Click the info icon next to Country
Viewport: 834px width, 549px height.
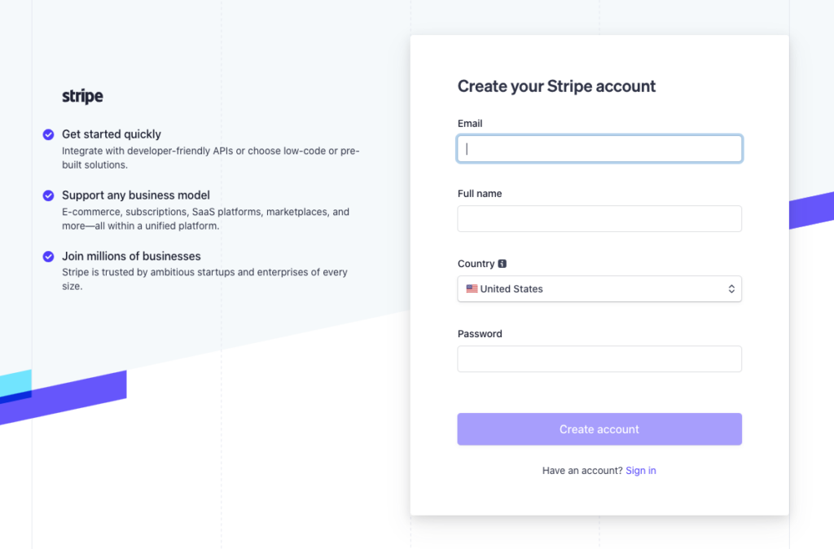click(x=503, y=264)
